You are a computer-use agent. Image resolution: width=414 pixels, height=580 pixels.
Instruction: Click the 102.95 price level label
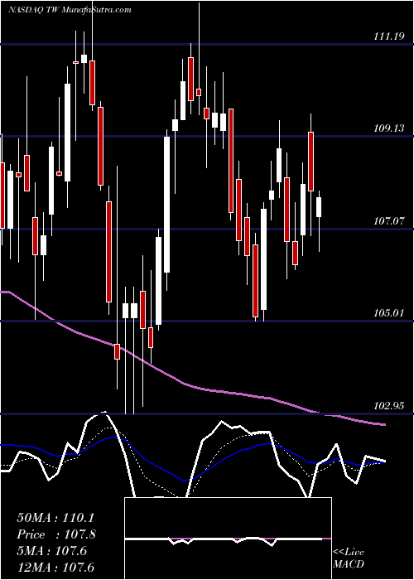click(389, 406)
